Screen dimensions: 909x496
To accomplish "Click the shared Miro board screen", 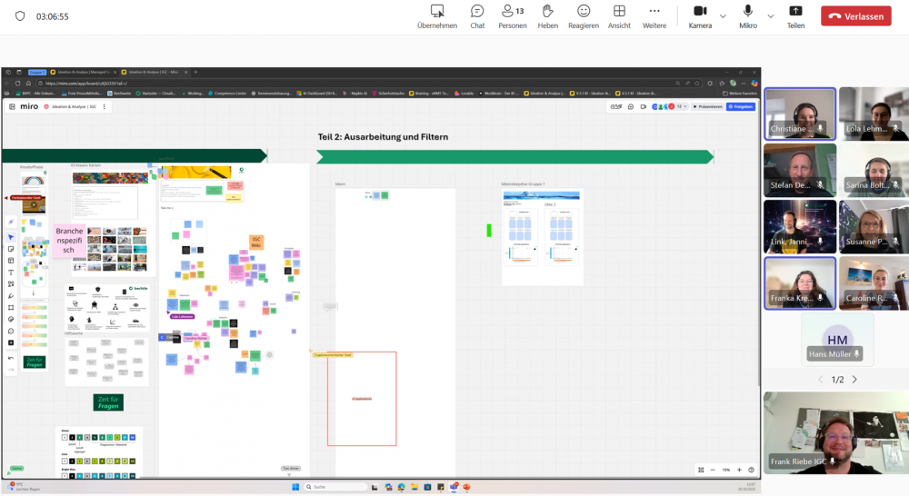I will (380, 273).
